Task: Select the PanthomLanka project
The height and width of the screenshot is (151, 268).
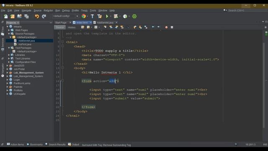Action: click(x=22, y=83)
